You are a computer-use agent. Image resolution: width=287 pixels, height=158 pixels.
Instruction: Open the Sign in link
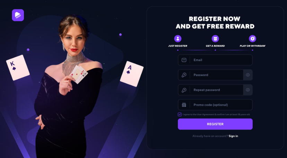233,136
